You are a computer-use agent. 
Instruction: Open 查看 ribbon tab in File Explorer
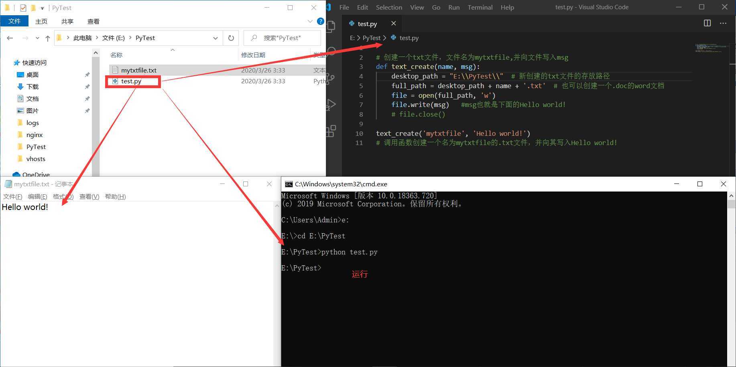93,21
